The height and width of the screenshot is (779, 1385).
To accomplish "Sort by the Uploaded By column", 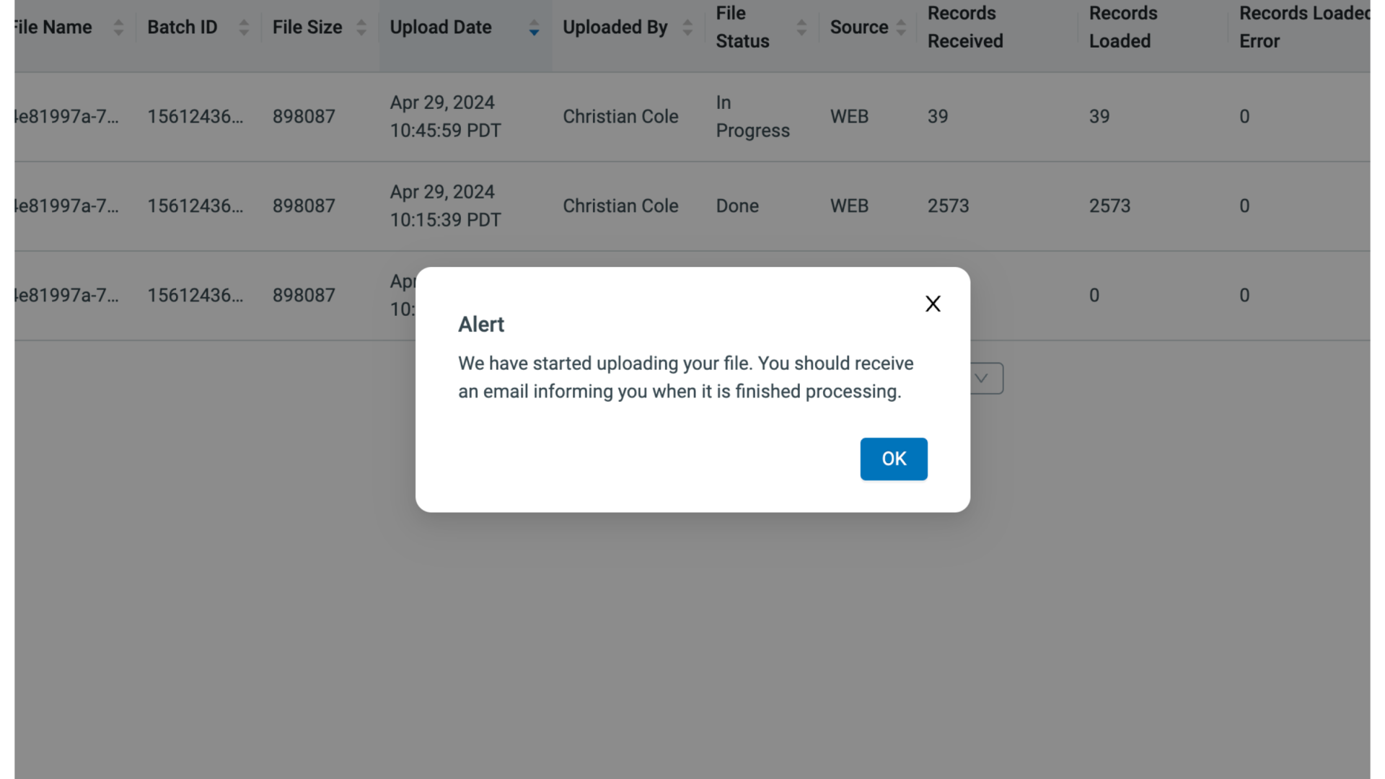I will pyautogui.click(x=687, y=27).
